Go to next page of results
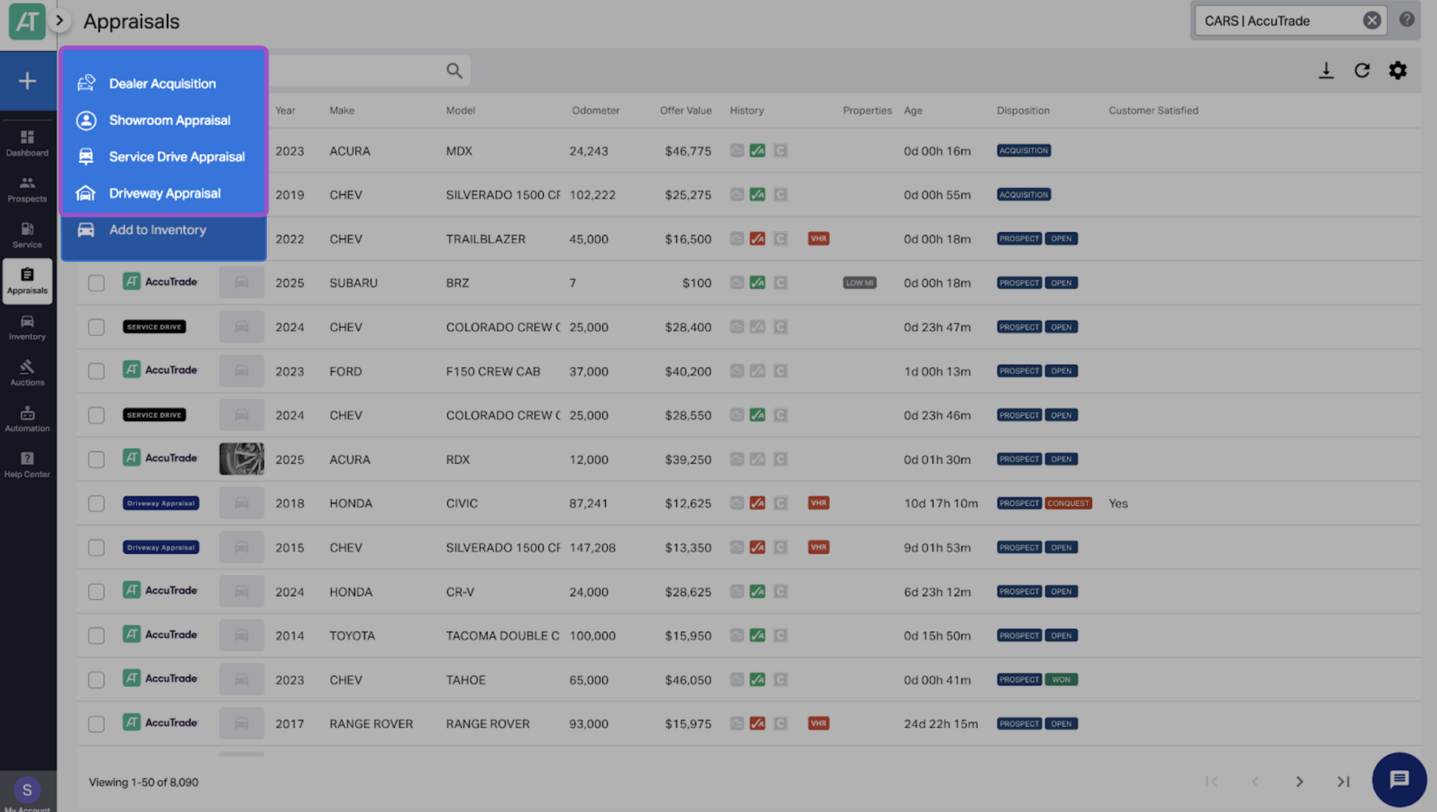The image size is (1437, 812). click(x=1299, y=782)
